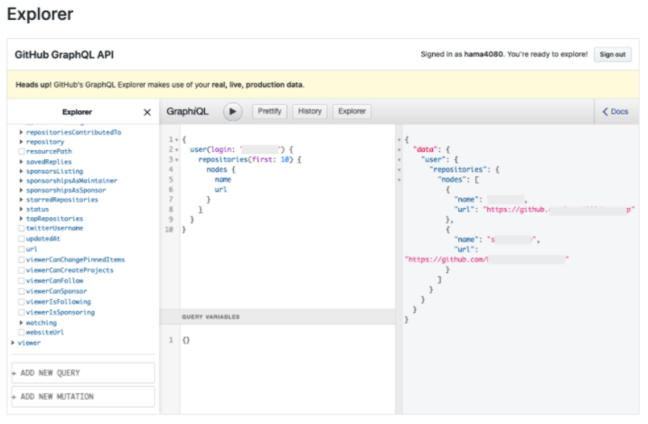The image size is (648, 424).
Task: Check the twitterUsername field checkbox
Action: click(x=22, y=228)
